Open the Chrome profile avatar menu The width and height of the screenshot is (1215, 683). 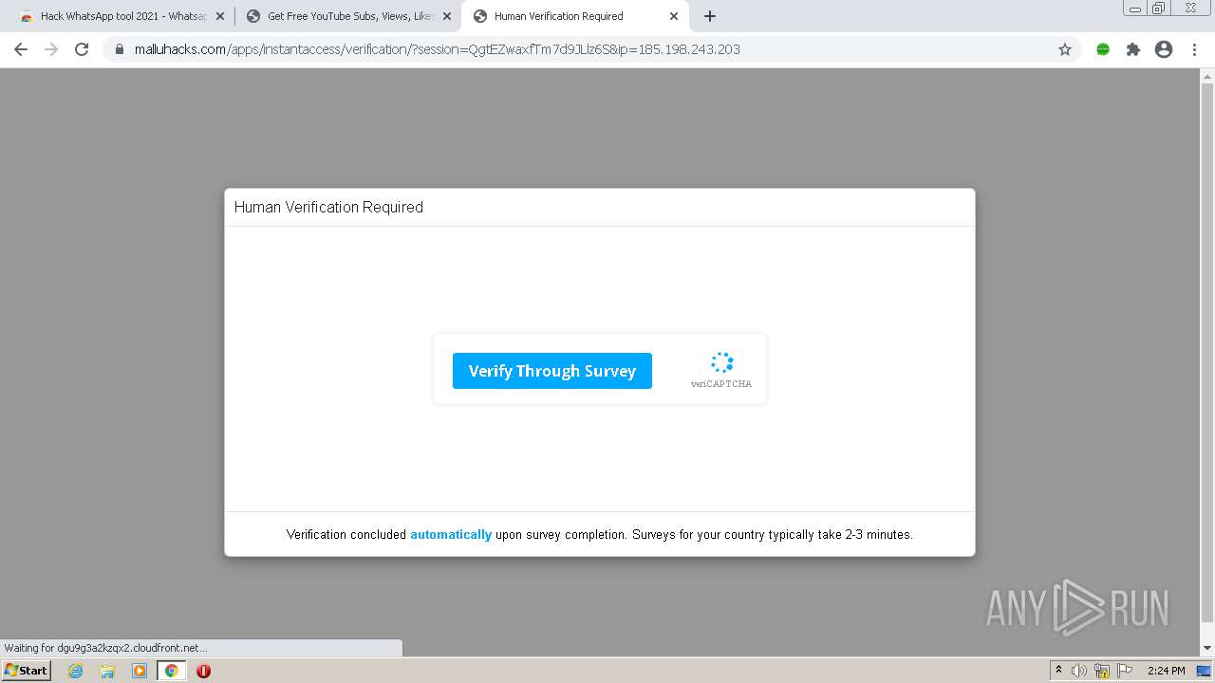click(x=1164, y=49)
